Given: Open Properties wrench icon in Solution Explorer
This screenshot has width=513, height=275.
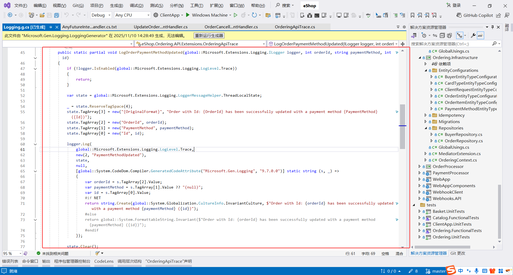Looking at the screenshot, I should pyautogui.click(x=473, y=36).
